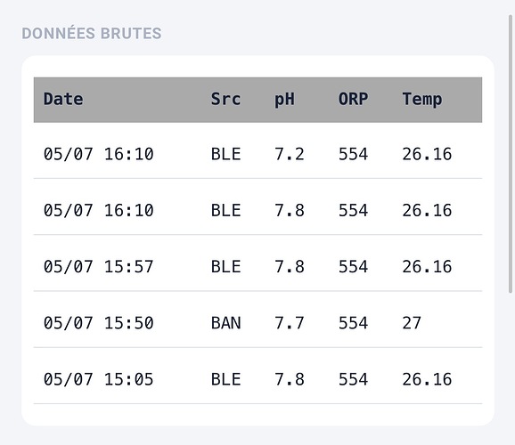Click pH 7.8 in second 16:10 row
This screenshot has height=445, width=515.
[x=289, y=210]
